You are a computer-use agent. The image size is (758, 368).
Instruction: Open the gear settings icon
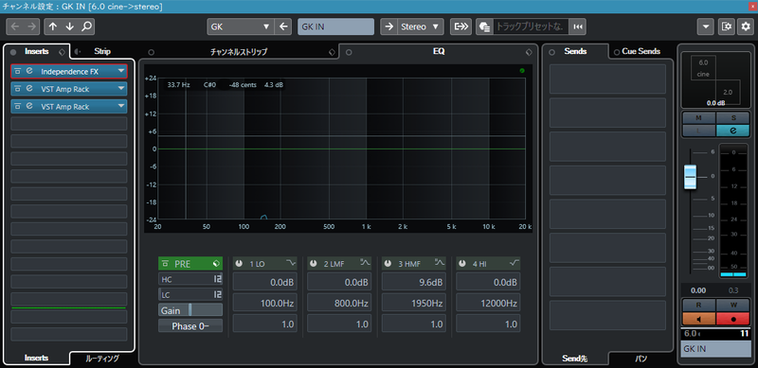[x=746, y=27]
